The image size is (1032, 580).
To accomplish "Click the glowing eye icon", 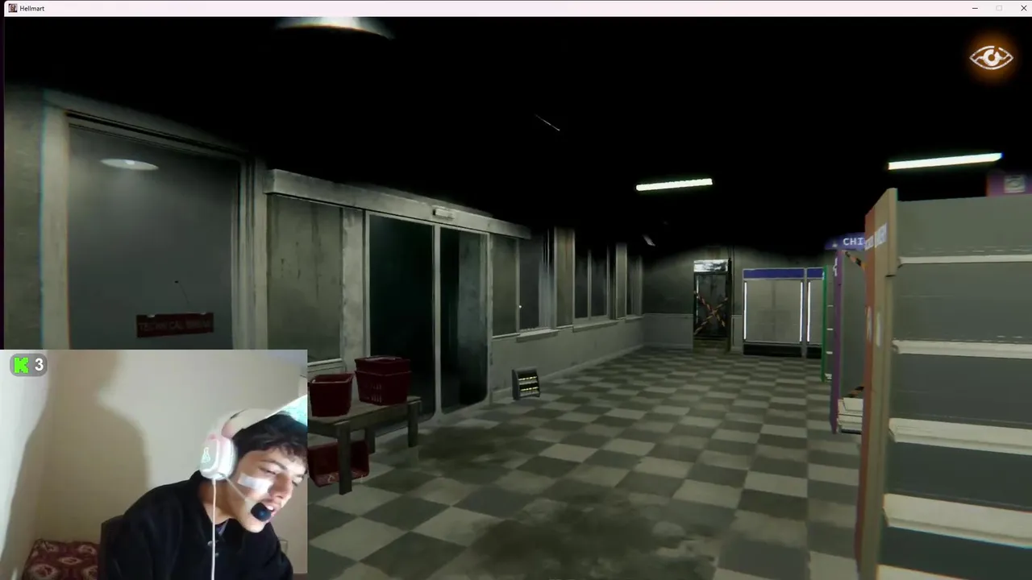I will coord(991,57).
